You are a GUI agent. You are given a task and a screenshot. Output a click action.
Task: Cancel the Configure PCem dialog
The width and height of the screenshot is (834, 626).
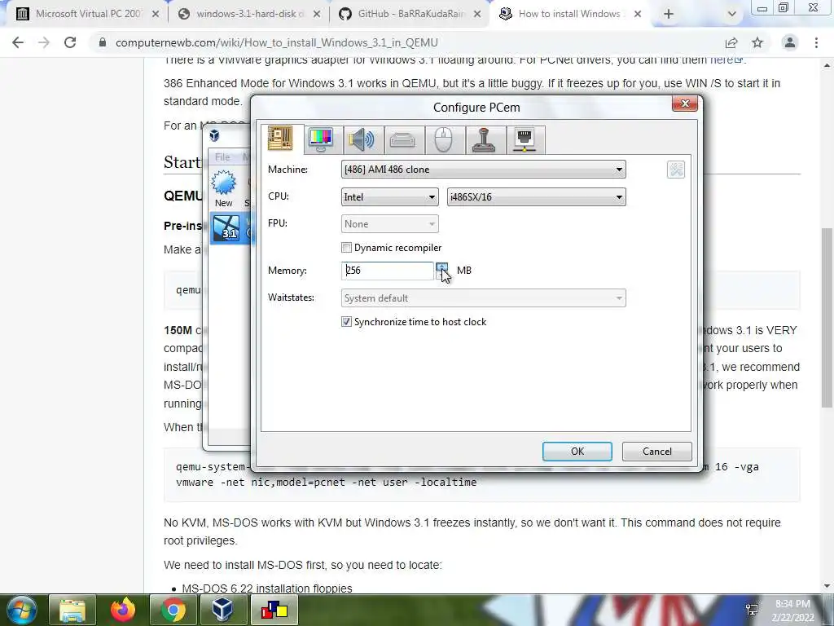[x=657, y=452]
